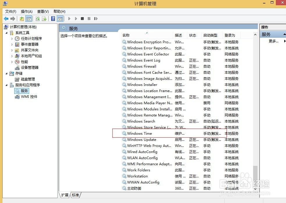
Task: Sort by the 名称 column header
Action: click(147, 35)
